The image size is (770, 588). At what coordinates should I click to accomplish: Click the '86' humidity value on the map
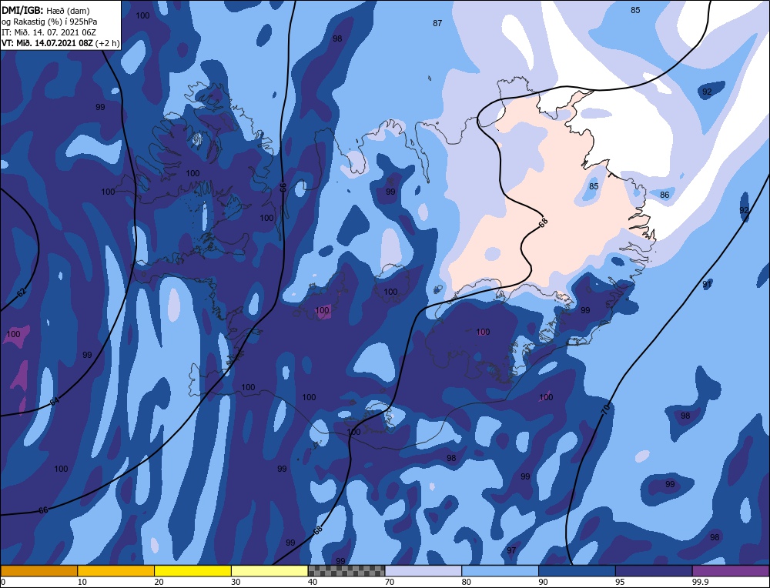(665, 195)
